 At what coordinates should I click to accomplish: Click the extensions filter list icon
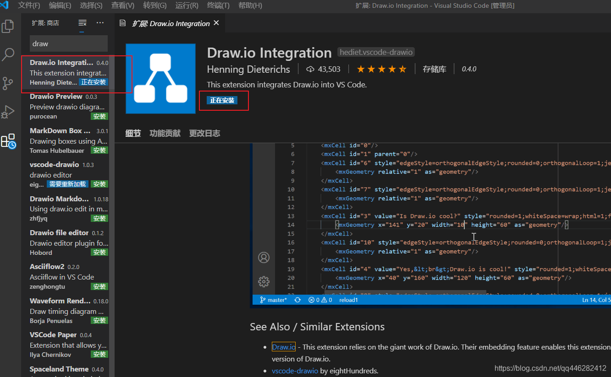[83, 23]
